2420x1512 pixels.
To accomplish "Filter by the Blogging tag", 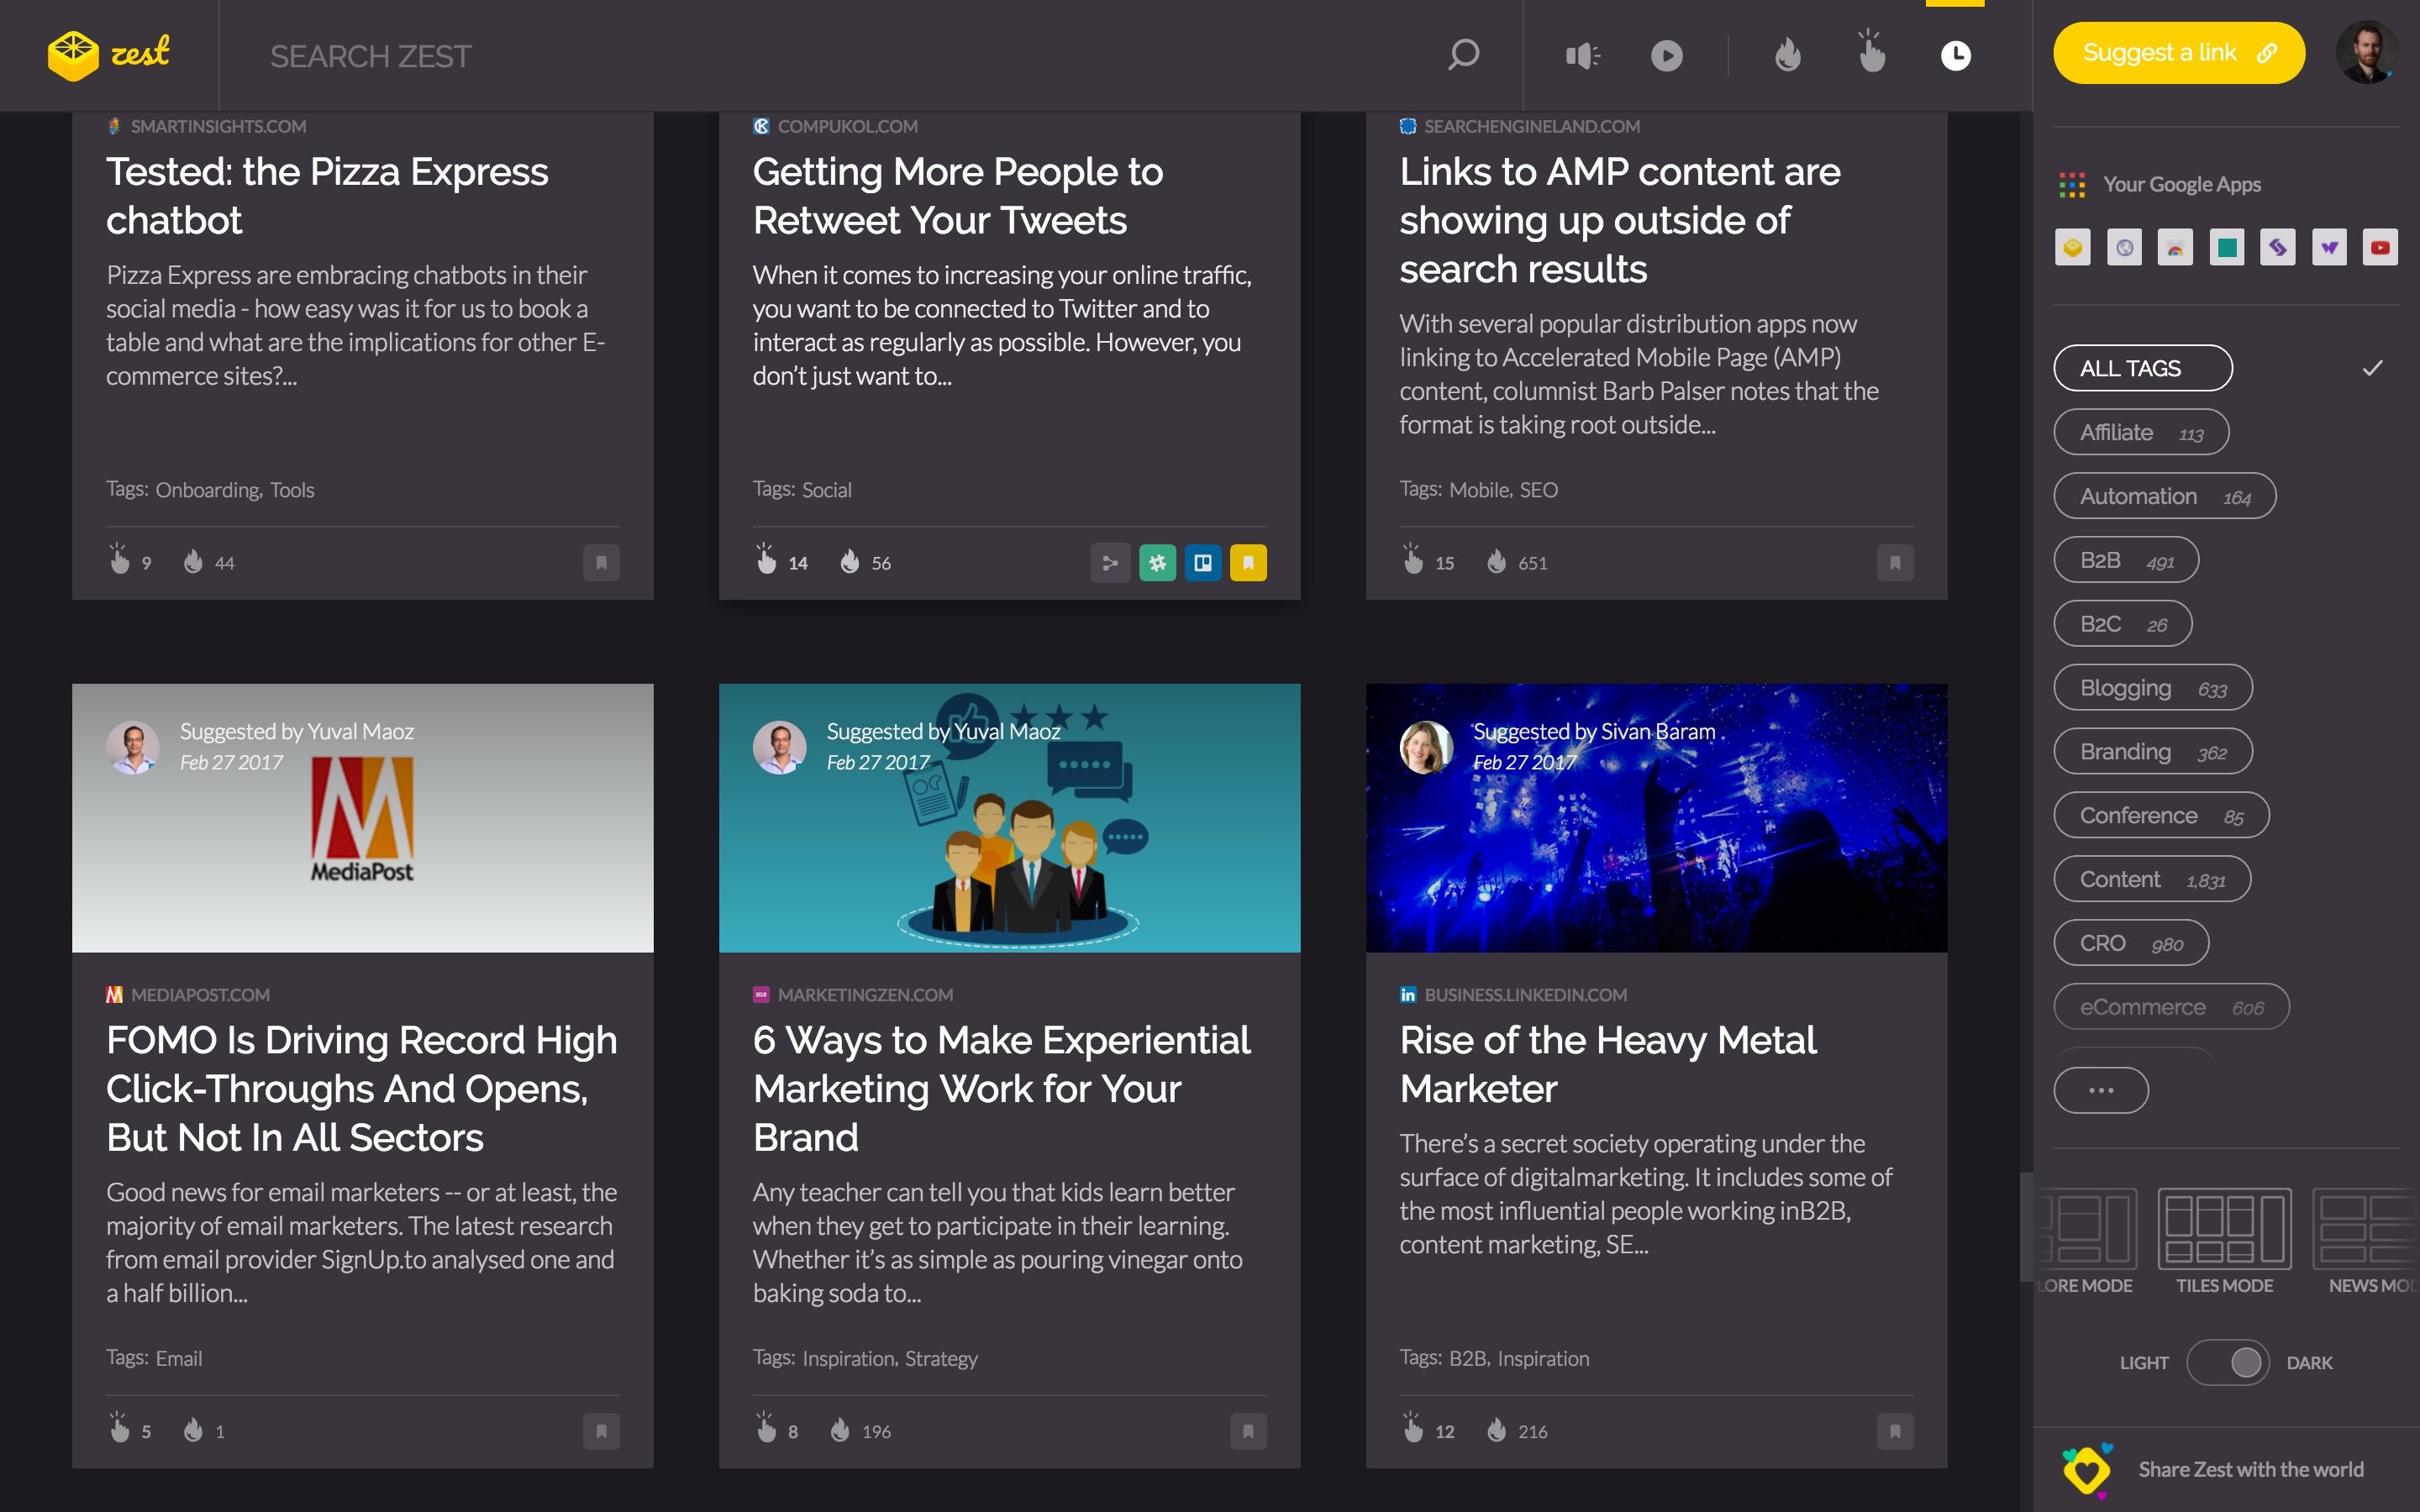I will 2152,688.
